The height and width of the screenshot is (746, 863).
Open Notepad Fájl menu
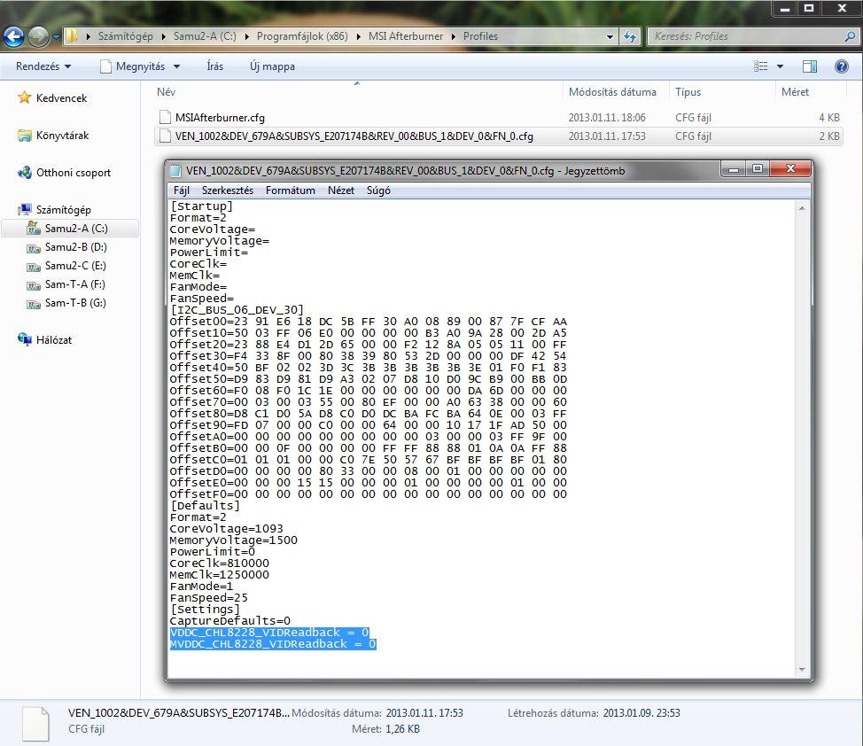[181, 190]
